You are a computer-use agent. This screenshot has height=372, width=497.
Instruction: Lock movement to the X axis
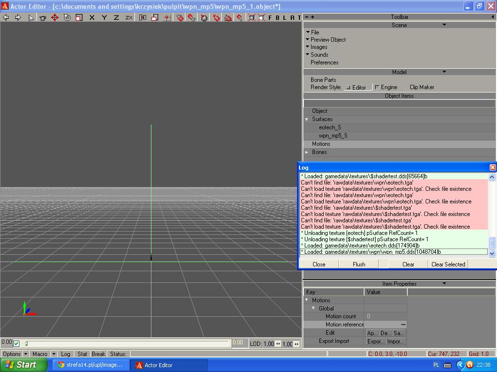(x=92, y=17)
